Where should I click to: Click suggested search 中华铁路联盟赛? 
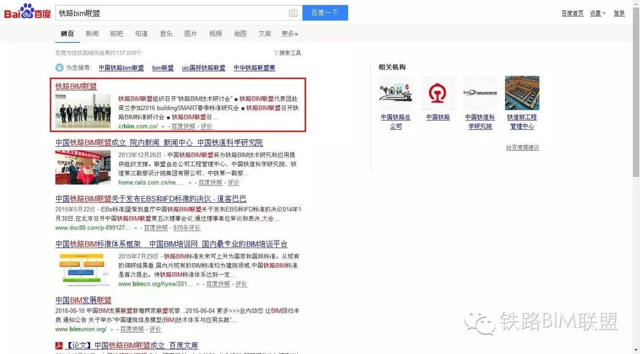pyautogui.click(x=254, y=68)
